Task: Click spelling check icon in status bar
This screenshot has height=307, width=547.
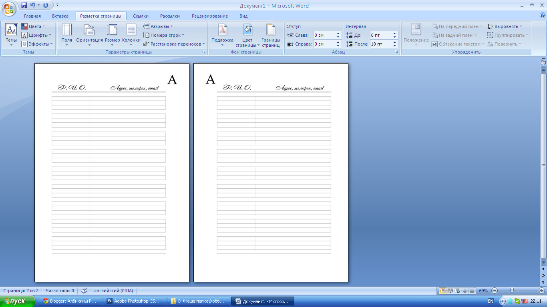Action: [x=84, y=291]
